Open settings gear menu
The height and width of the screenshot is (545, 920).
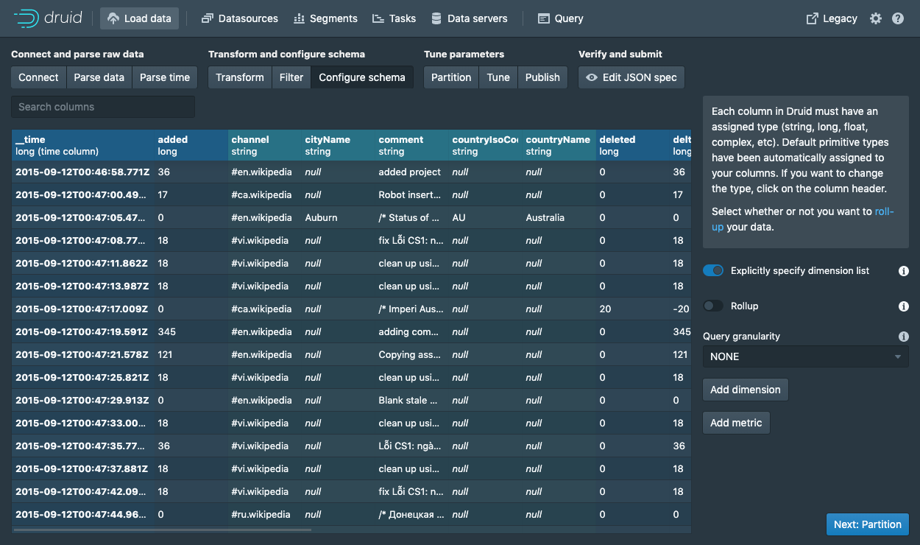(875, 18)
